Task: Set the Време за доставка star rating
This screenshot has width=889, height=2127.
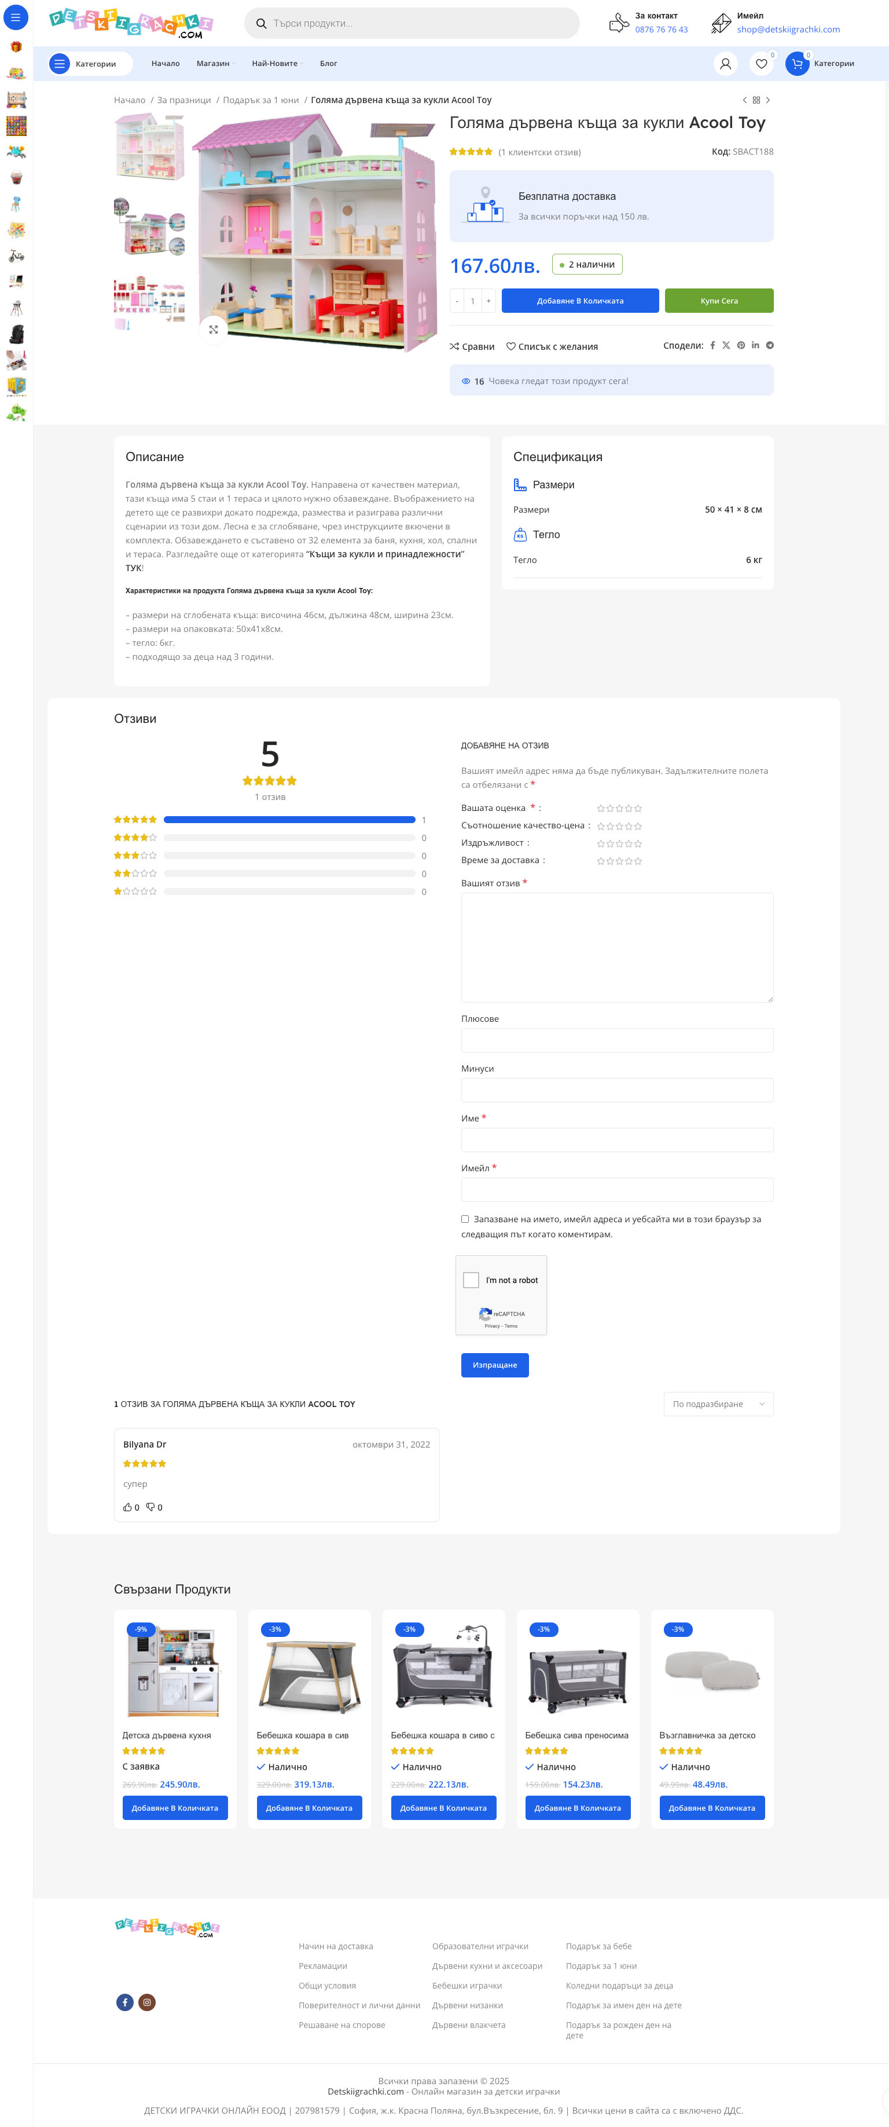Action: [x=619, y=860]
